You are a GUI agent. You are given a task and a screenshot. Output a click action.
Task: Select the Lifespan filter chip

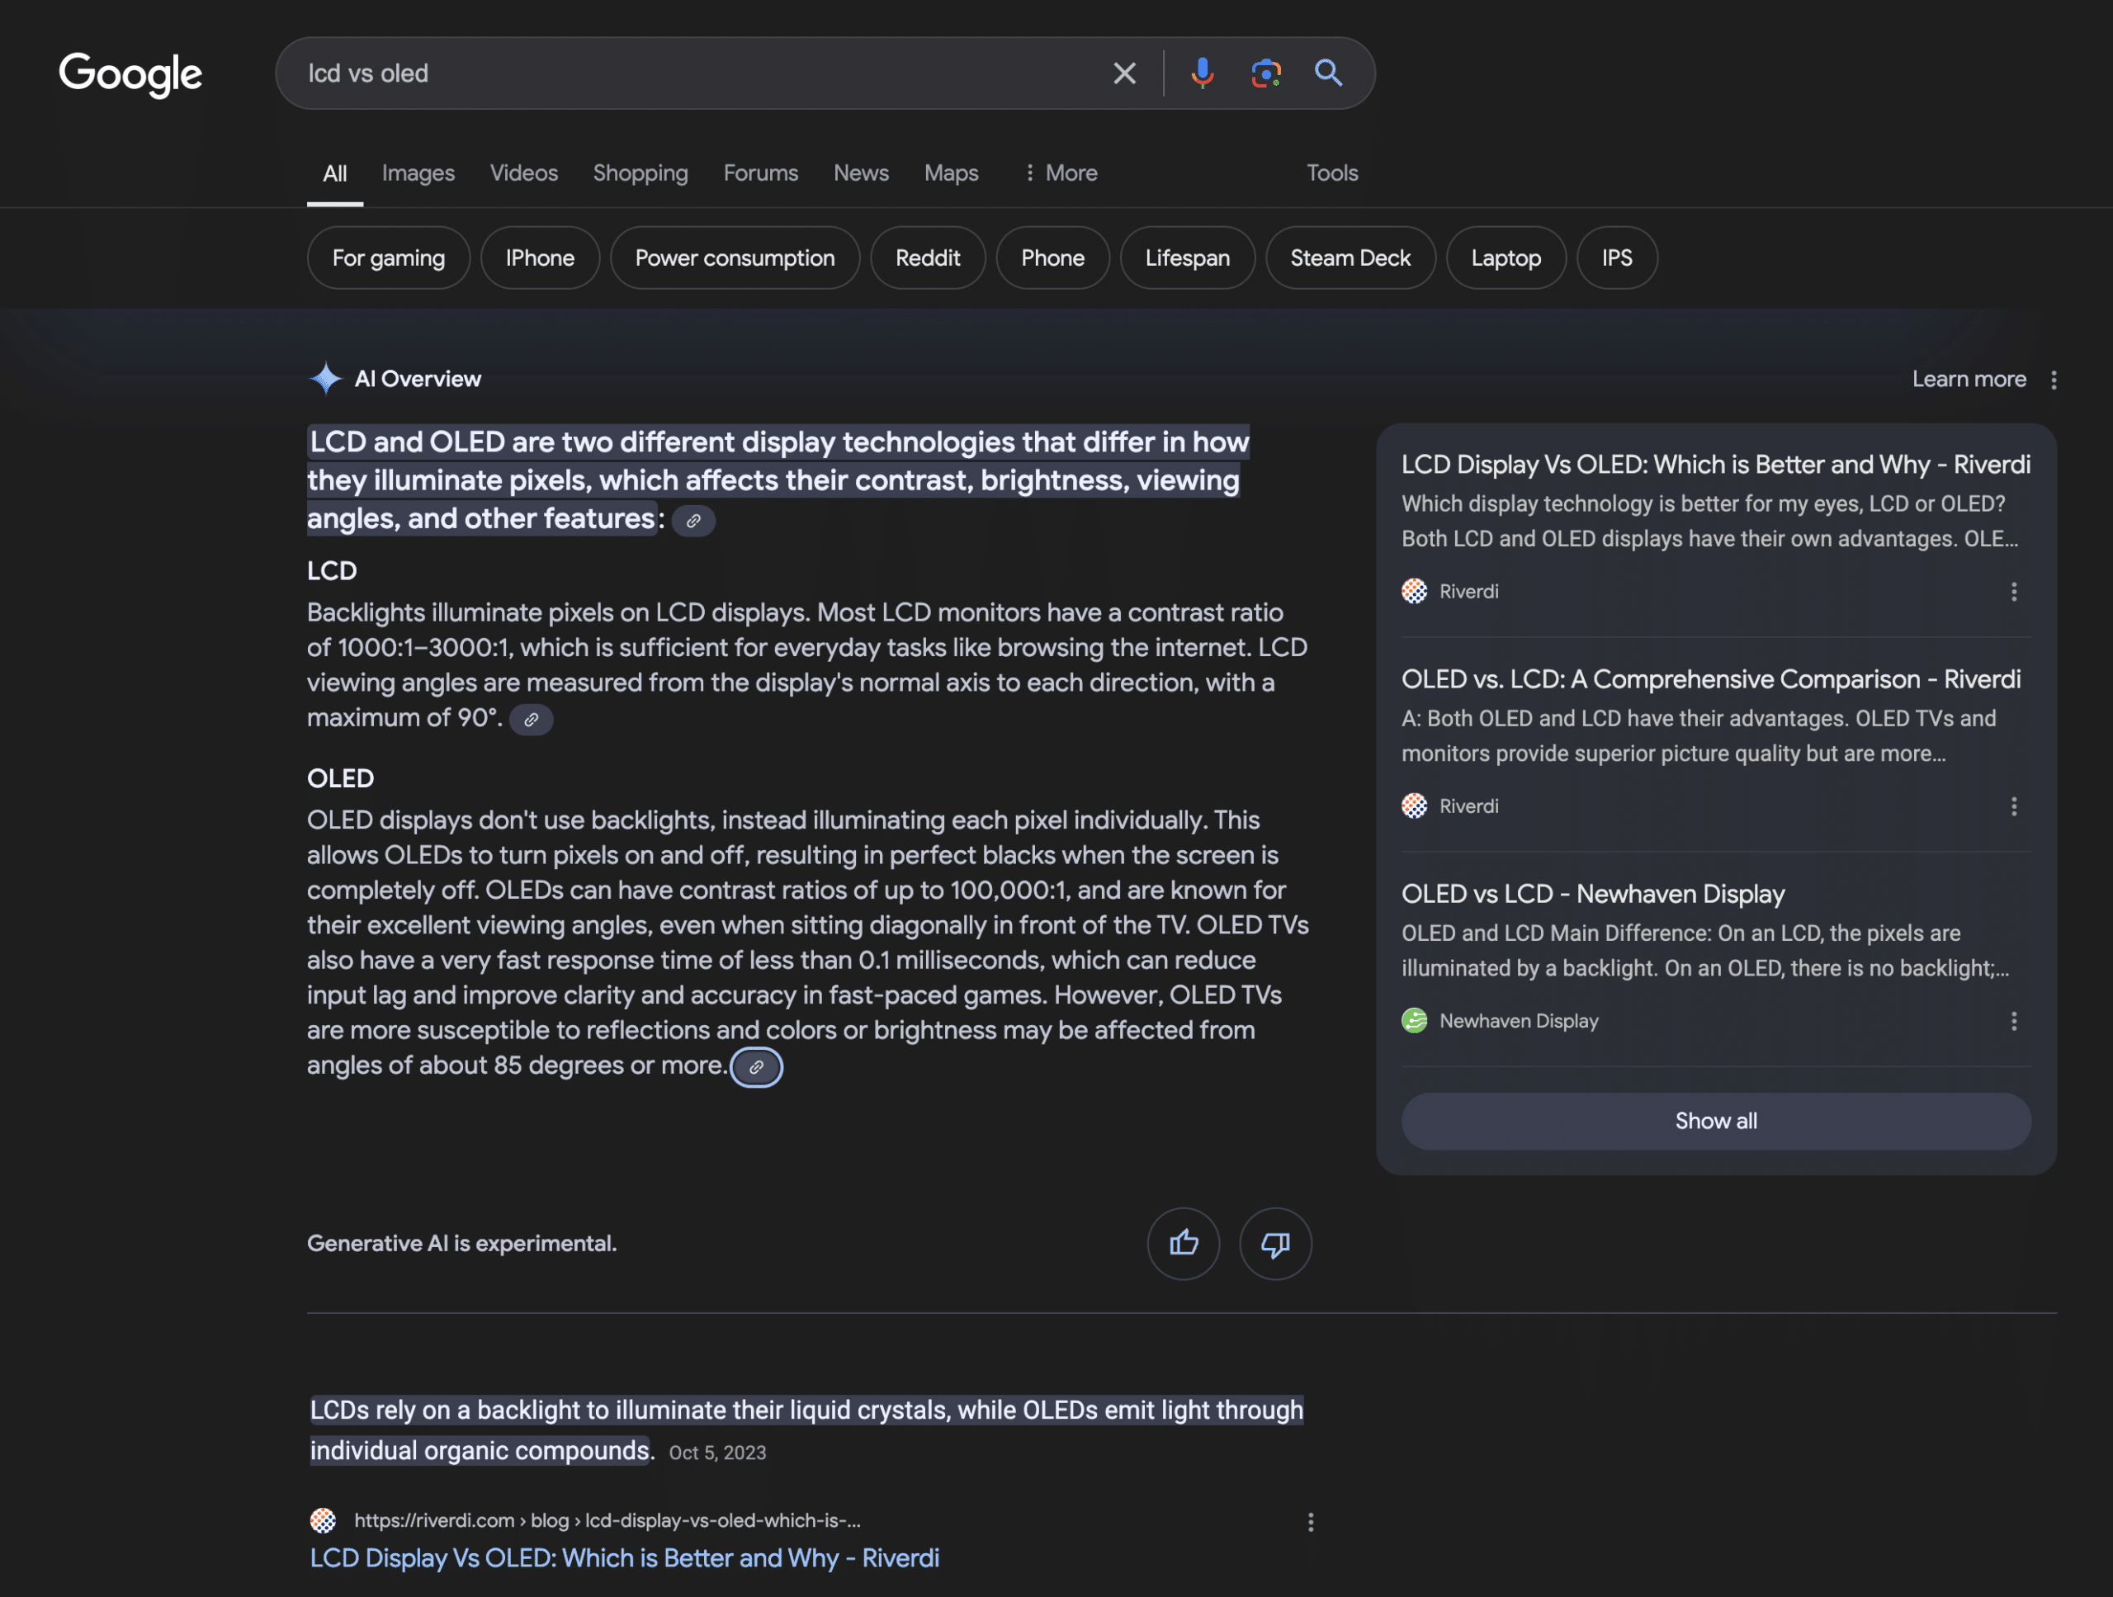[1188, 258]
